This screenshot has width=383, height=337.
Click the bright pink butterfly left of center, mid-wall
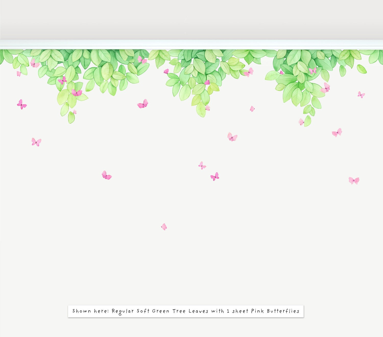click(x=106, y=175)
